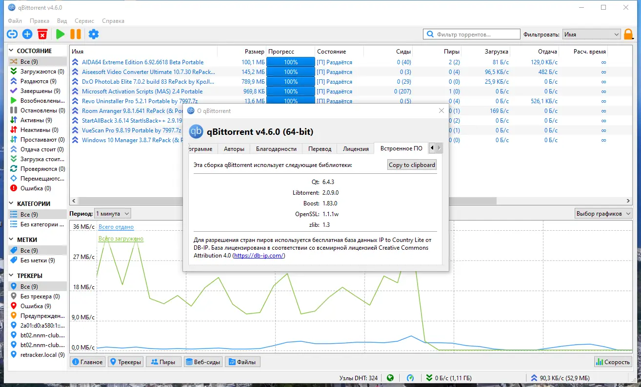Screen dimensions: 641x387
Task: Click the left tab scroll arrow in About dialog
Action: click(432, 148)
